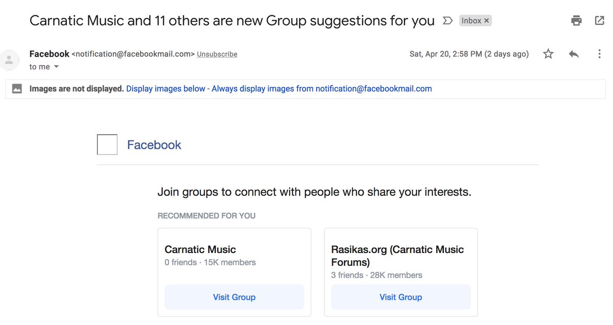This screenshot has height=325, width=613.
Task: Open the email in a new window
Action: point(600,21)
